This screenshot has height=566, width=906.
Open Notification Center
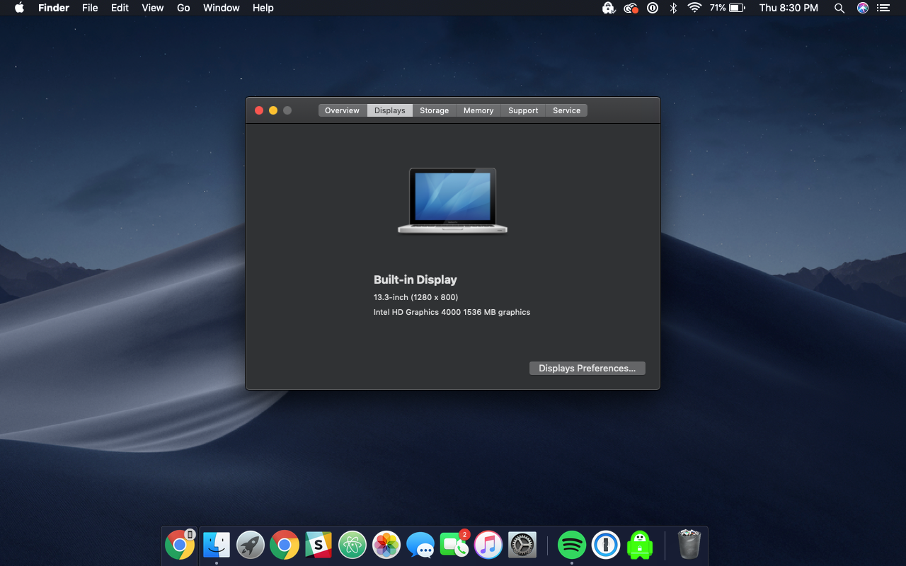tap(883, 8)
